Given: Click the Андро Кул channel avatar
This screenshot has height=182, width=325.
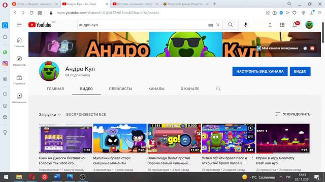Looking at the screenshot, I should (49, 71).
